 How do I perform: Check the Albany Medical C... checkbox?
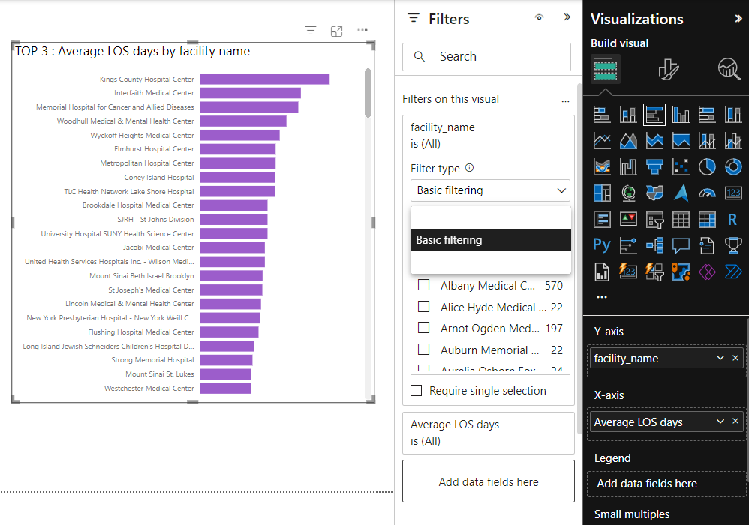coord(423,285)
